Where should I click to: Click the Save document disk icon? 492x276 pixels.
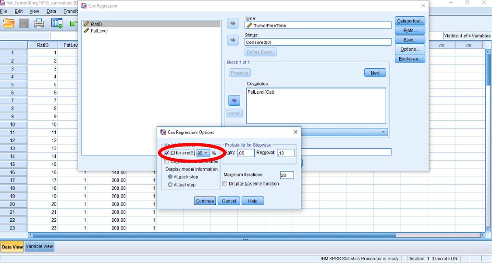click(x=24, y=24)
